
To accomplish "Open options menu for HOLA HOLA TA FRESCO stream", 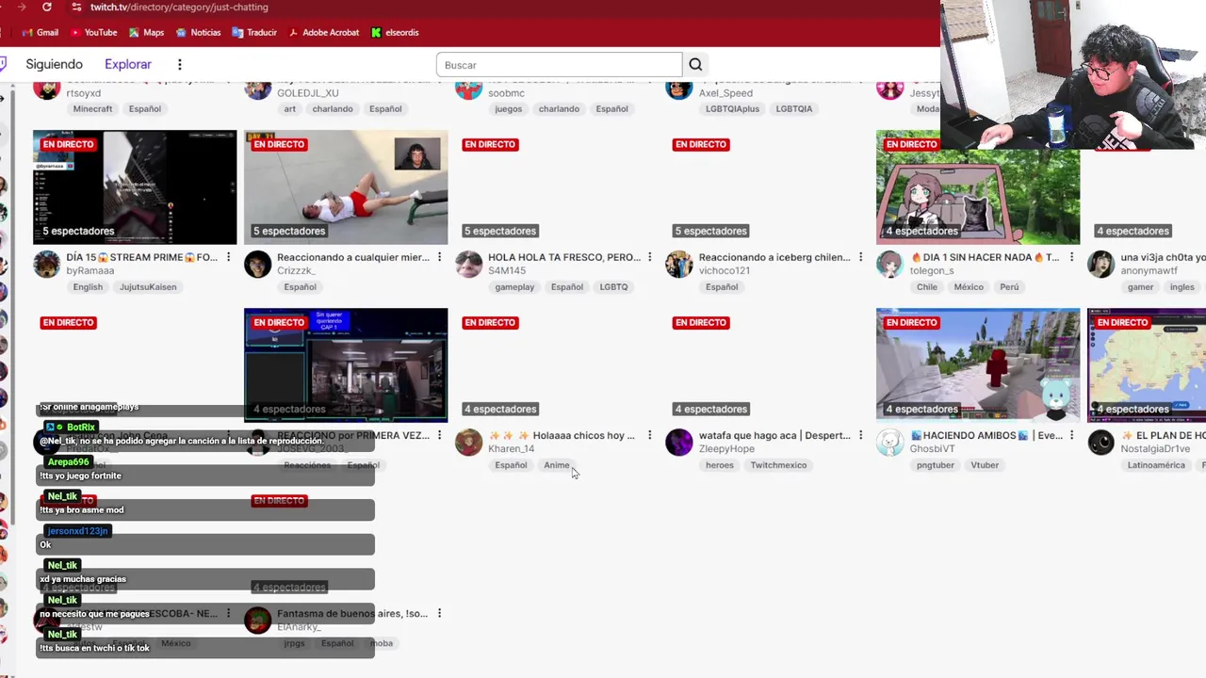I will pyautogui.click(x=649, y=257).
